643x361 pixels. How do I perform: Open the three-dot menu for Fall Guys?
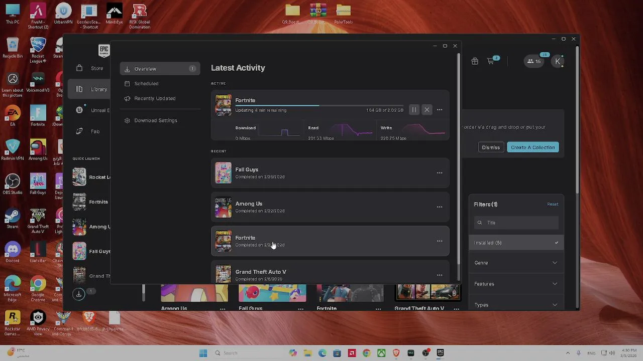click(x=440, y=173)
